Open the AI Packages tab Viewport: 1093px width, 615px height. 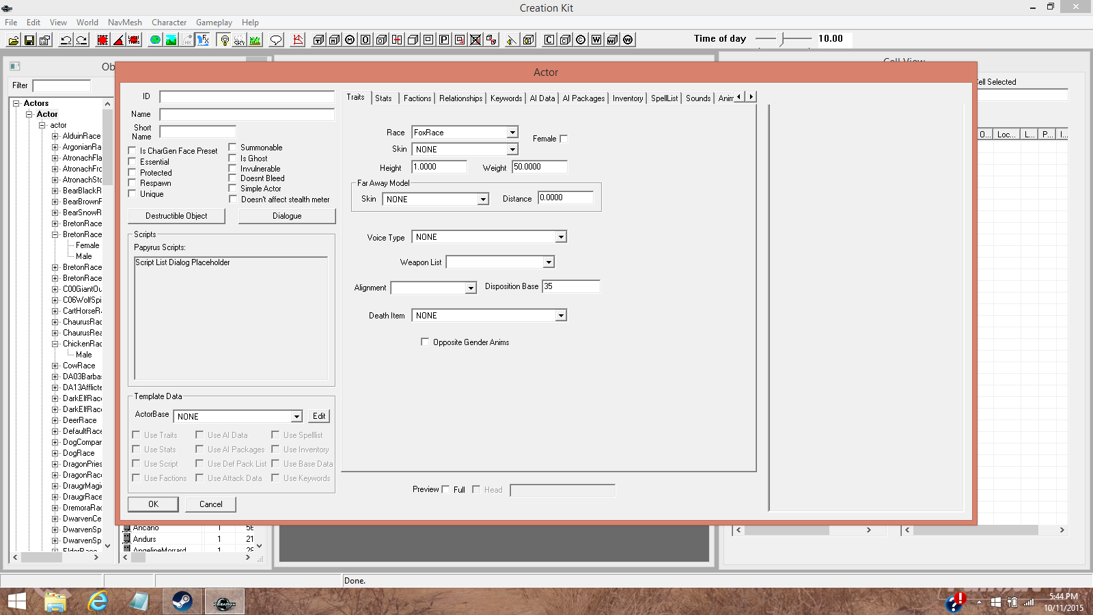[x=583, y=98]
